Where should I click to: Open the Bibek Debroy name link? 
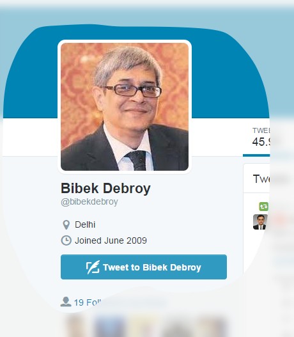pyautogui.click(x=105, y=188)
